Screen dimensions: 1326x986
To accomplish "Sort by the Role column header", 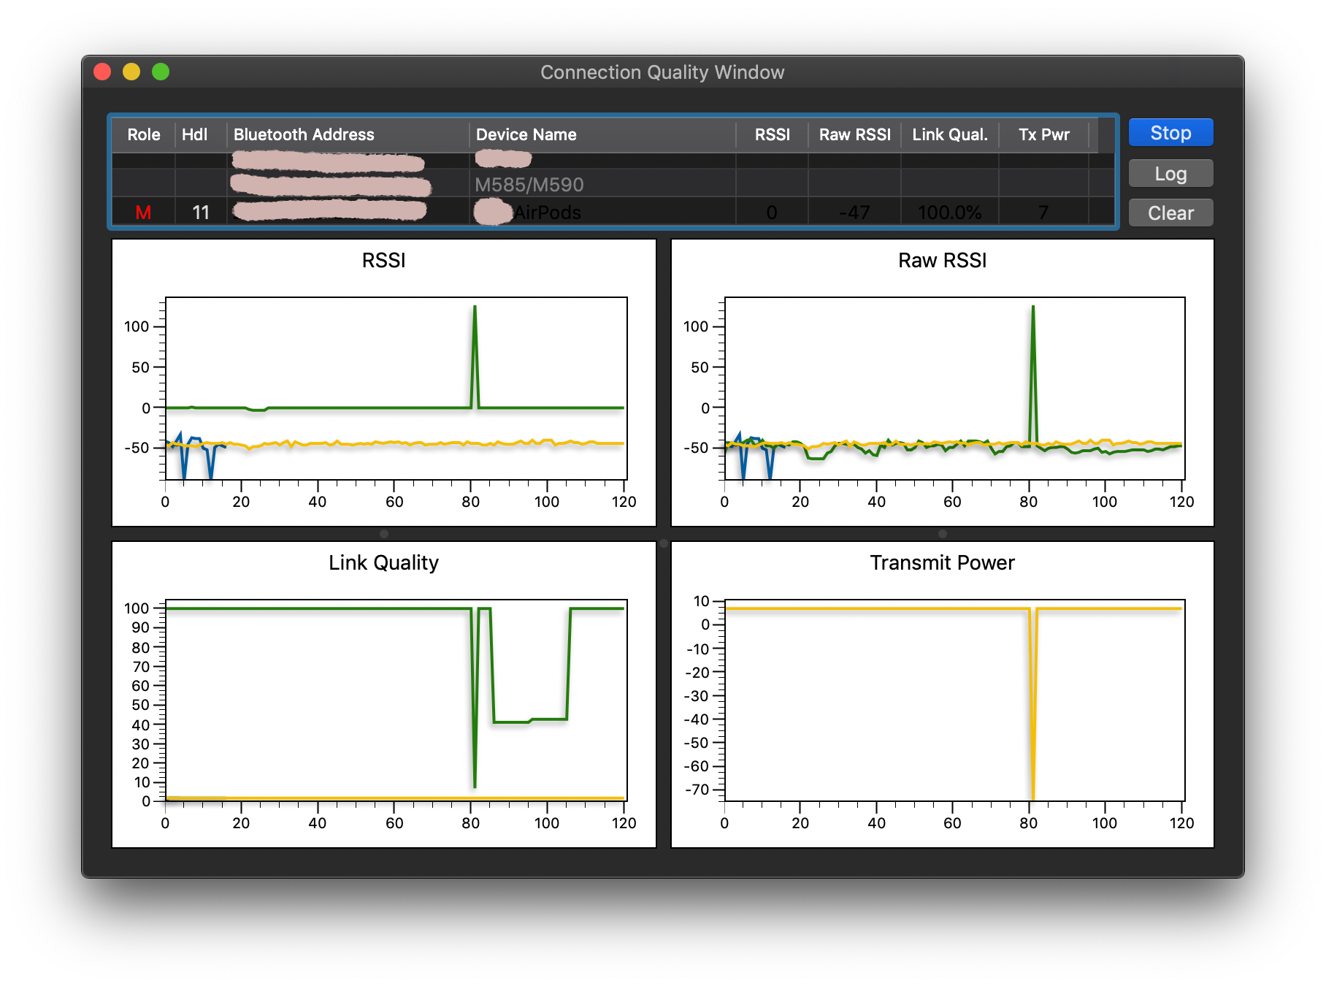I will coord(143,135).
